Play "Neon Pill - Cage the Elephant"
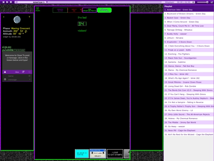Viewport: 214px width, 161px height. click(x=189, y=130)
